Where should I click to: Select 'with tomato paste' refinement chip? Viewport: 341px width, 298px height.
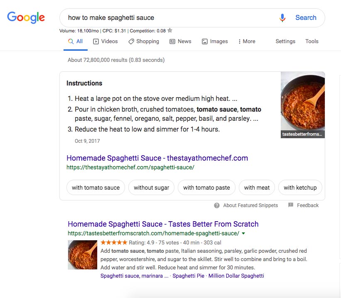coord(206,187)
